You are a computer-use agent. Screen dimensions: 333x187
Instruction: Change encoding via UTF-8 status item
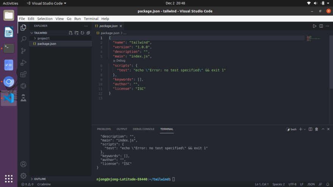pyautogui.click(x=293, y=184)
